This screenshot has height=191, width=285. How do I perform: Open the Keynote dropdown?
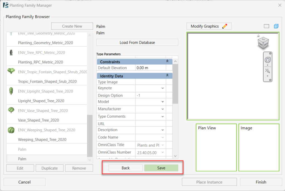(x=163, y=88)
